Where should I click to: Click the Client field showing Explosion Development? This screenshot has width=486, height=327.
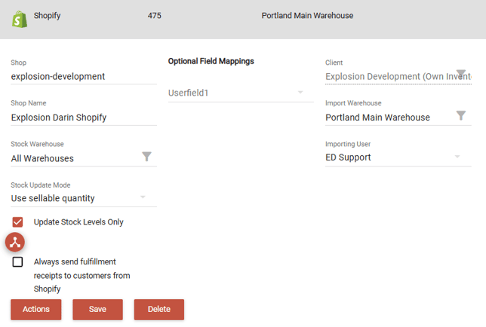(389, 76)
